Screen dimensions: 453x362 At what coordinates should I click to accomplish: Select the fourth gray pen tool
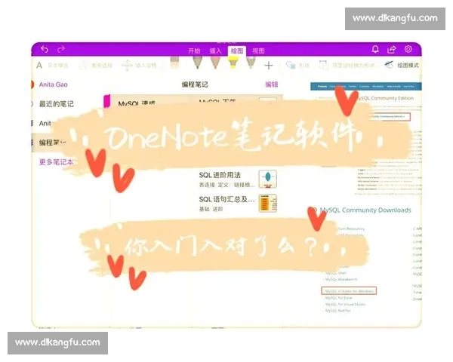251,63
